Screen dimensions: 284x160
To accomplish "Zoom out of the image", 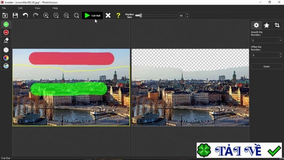I will pyautogui.click(x=56, y=15).
